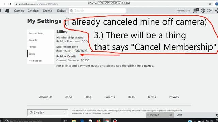
Task: Click the About Us footer link
Action: (x=46, y=97)
